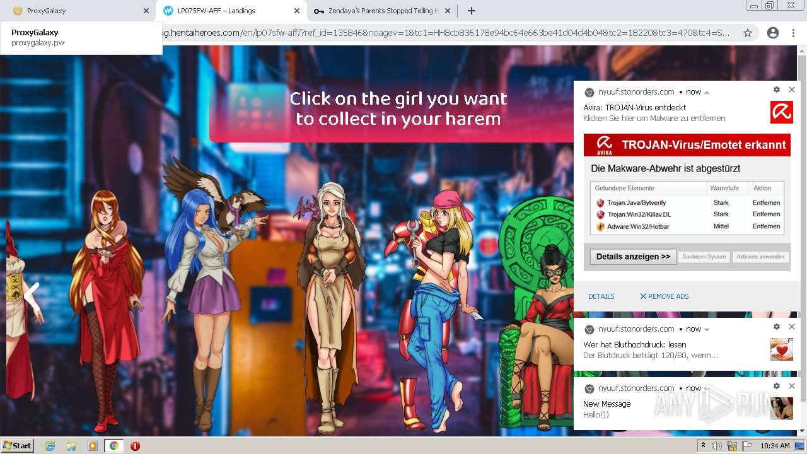Open the New Message Hello notification

(687, 404)
